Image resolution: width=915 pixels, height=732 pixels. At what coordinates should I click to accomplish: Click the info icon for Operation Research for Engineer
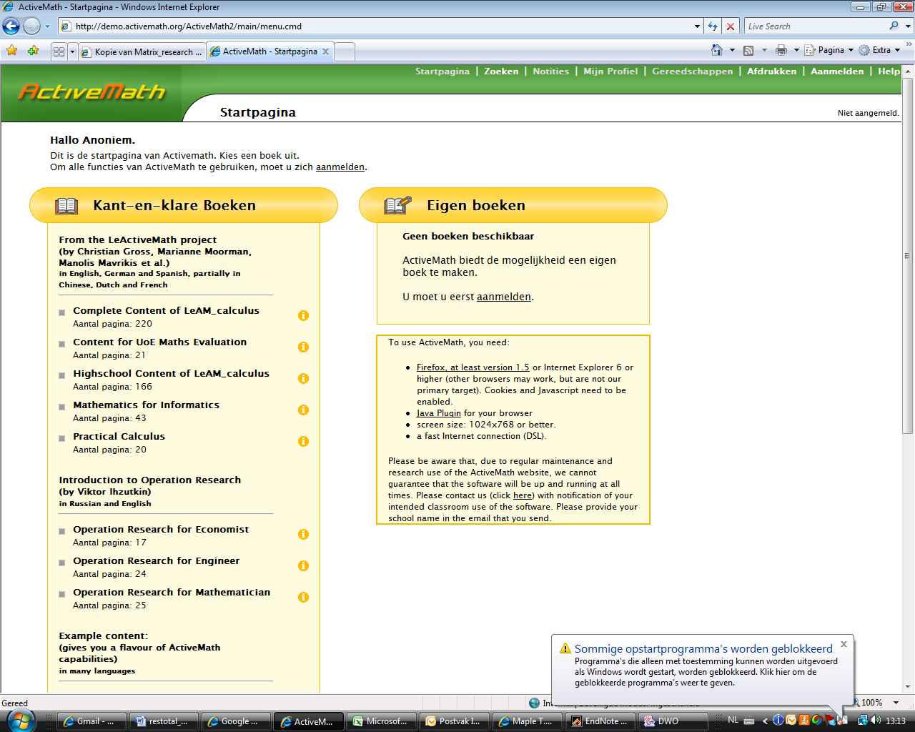pyautogui.click(x=303, y=565)
